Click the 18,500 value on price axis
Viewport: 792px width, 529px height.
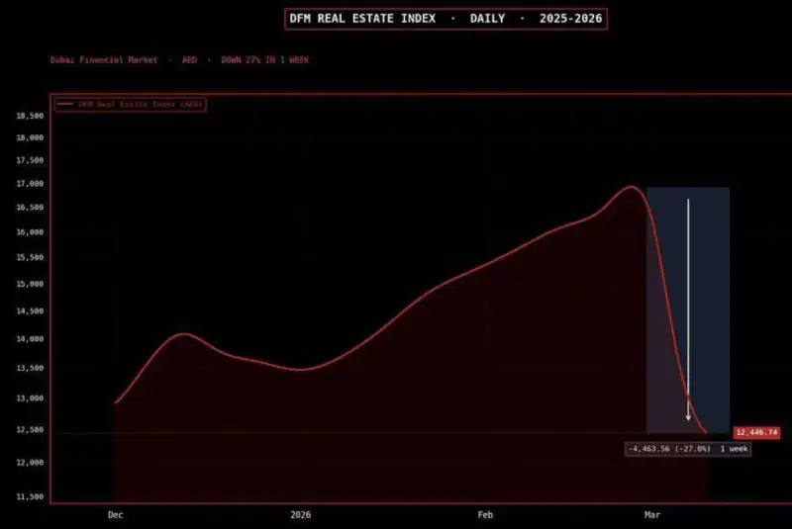(x=30, y=116)
